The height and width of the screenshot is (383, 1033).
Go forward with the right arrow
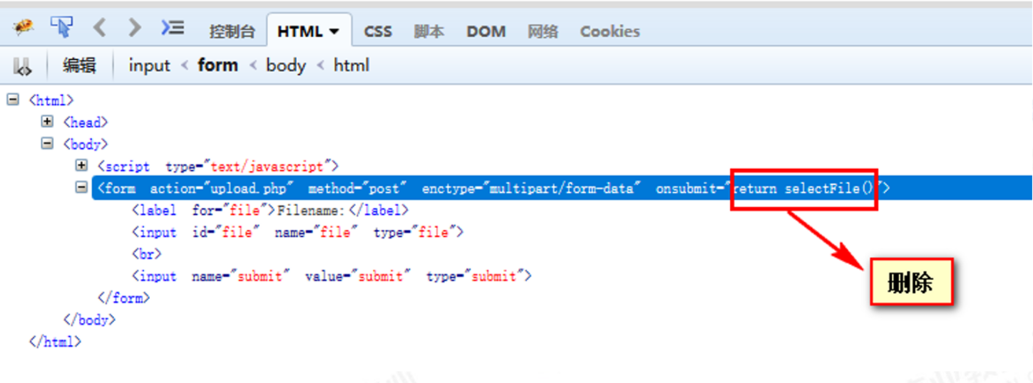point(134,28)
